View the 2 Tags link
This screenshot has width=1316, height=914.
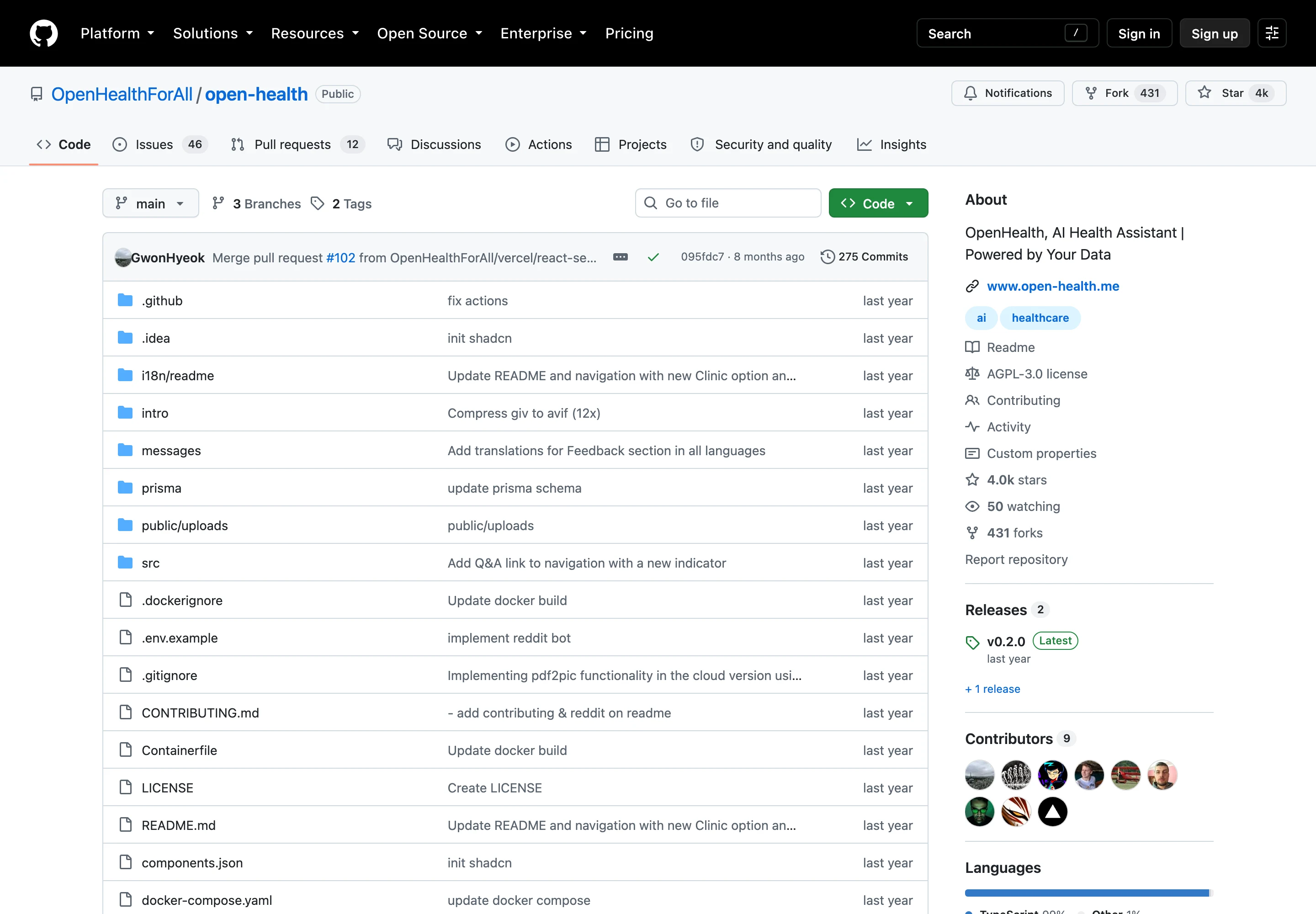[x=341, y=203]
